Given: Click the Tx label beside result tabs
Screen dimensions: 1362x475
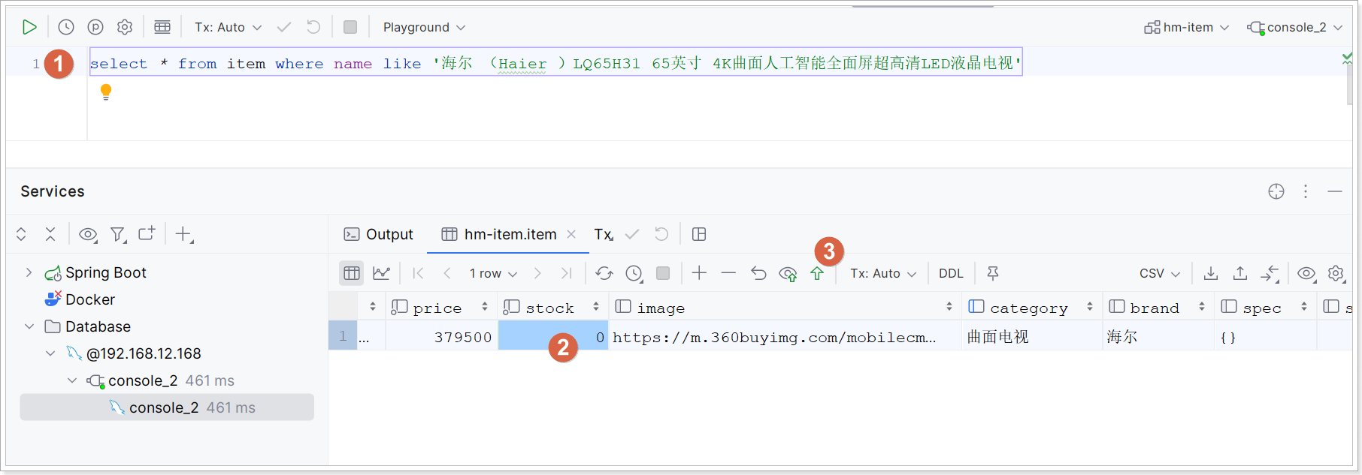Looking at the screenshot, I should point(604,234).
